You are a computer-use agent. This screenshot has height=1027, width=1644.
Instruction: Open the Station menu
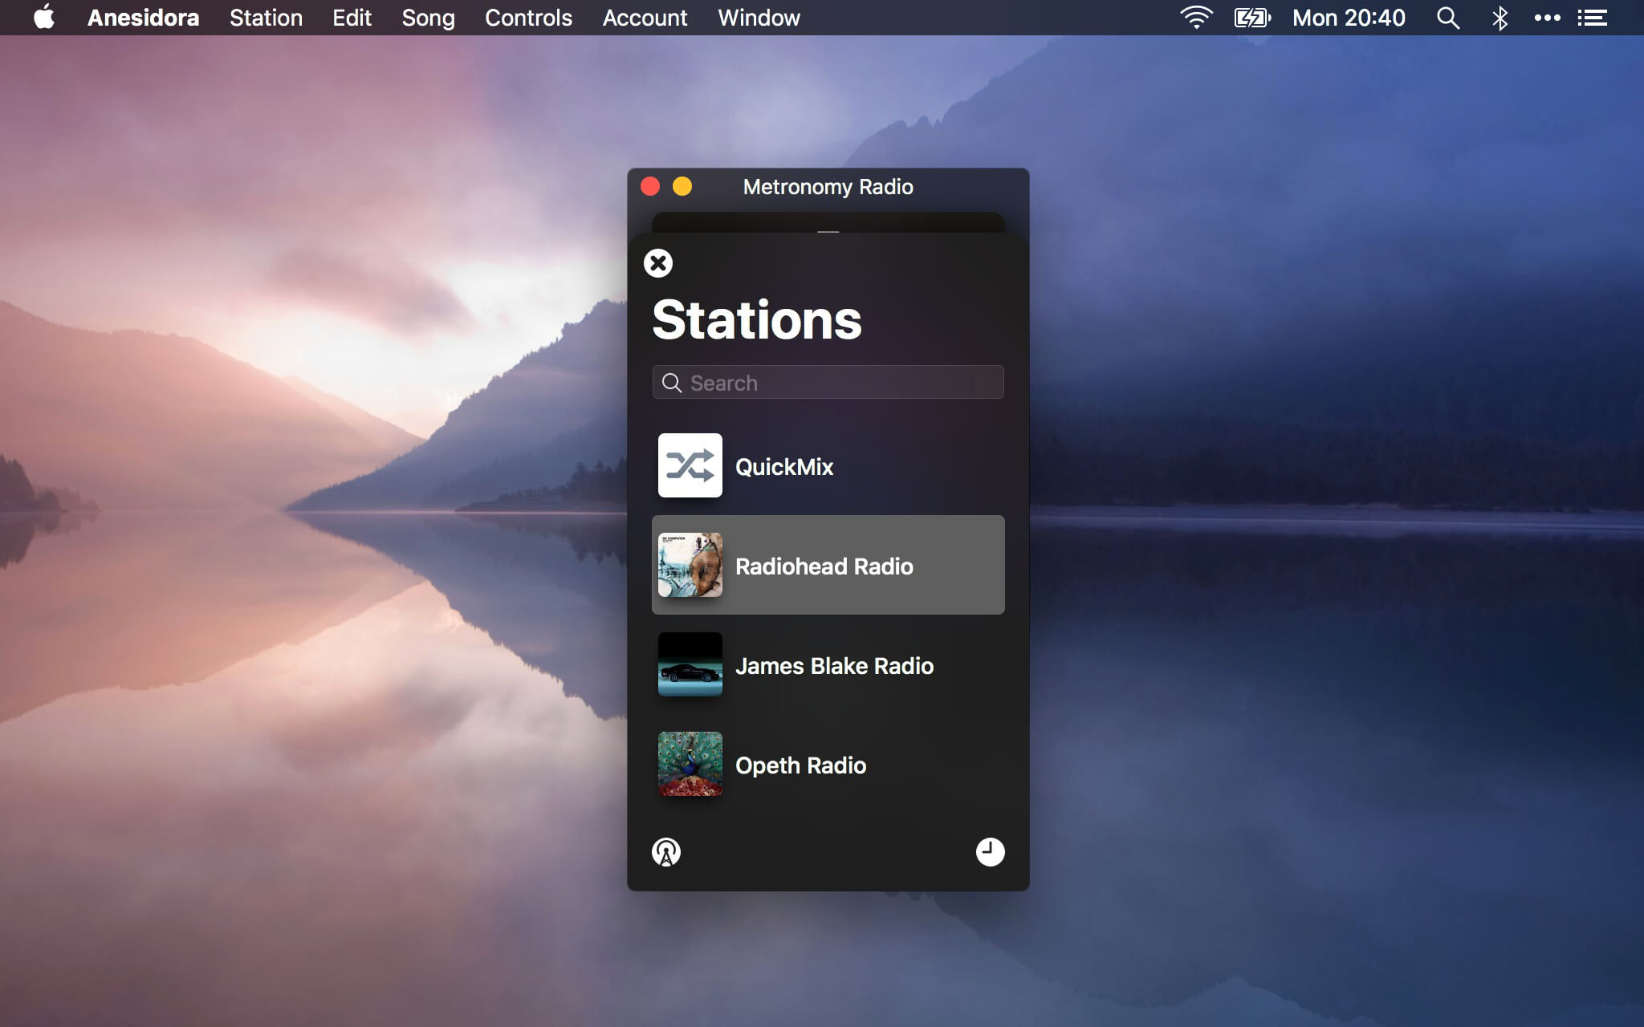coord(266,18)
